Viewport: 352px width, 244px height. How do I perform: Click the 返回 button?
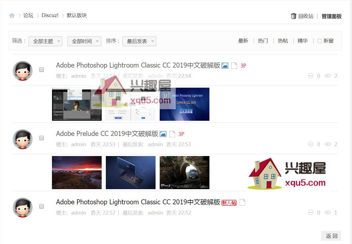(x=331, y=236)
